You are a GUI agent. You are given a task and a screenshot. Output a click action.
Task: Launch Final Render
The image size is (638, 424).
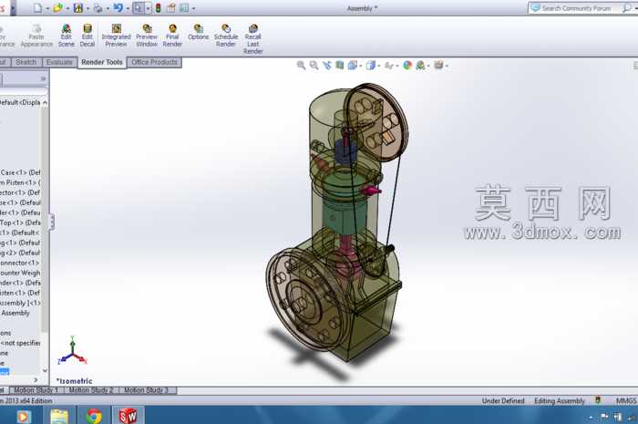(172, 36)
